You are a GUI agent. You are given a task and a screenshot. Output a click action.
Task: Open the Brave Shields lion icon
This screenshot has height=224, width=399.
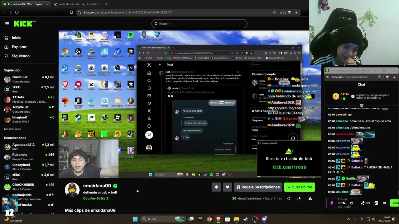(x=289, y=12)
